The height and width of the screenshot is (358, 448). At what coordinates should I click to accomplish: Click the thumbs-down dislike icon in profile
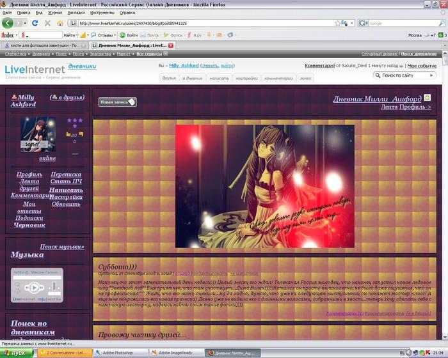click(x=81, y=134)
